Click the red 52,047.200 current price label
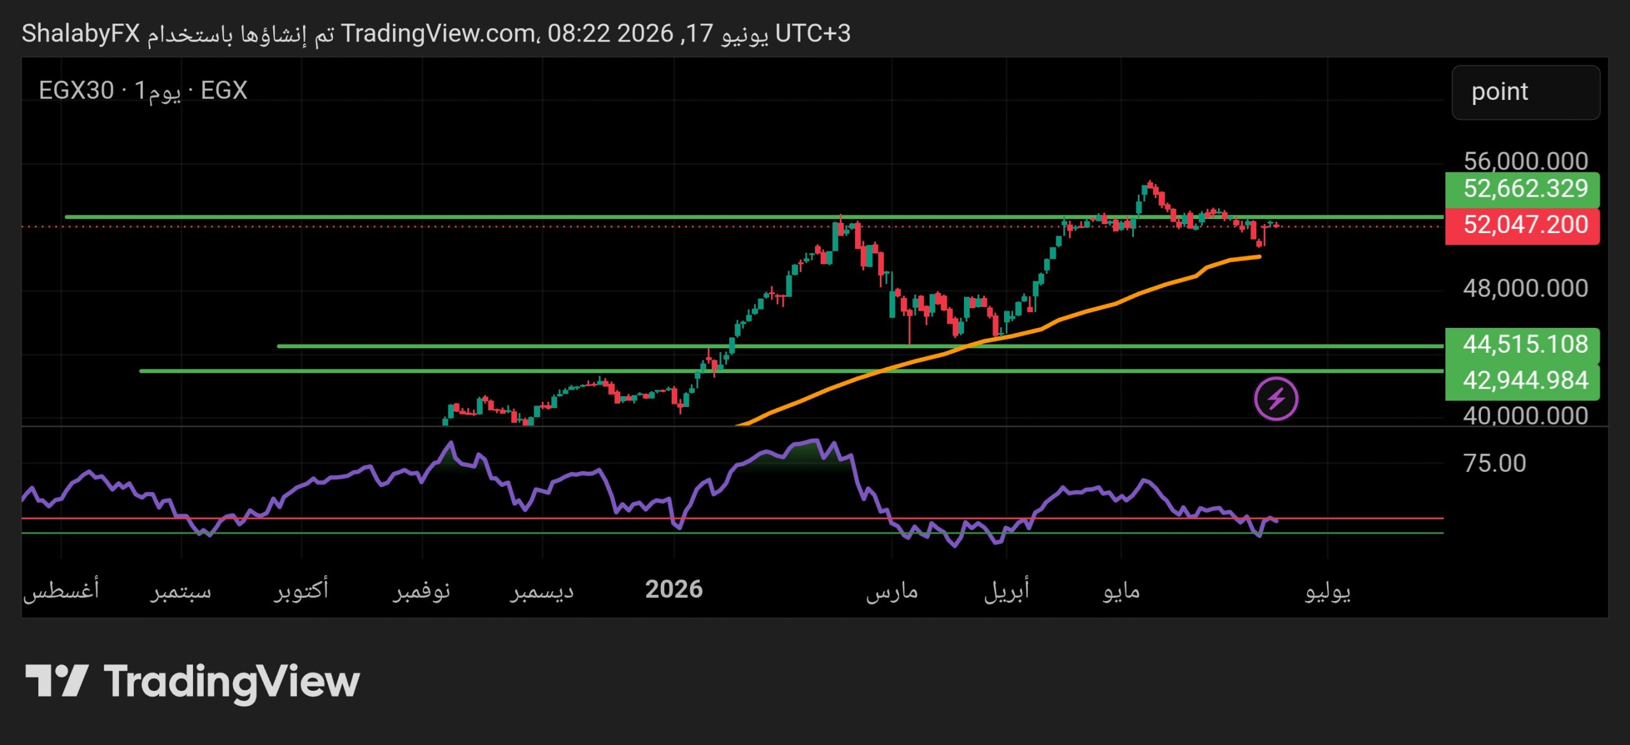 (1522, 225)
